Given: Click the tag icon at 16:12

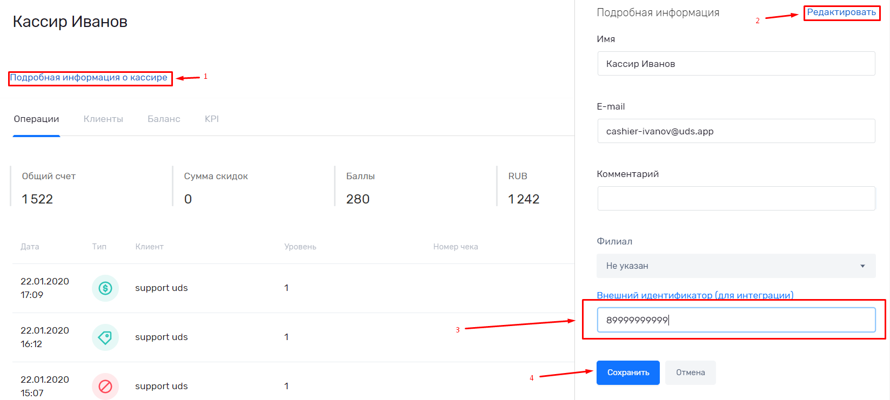Looking at the screenshot, I should (x=105, y=337).
